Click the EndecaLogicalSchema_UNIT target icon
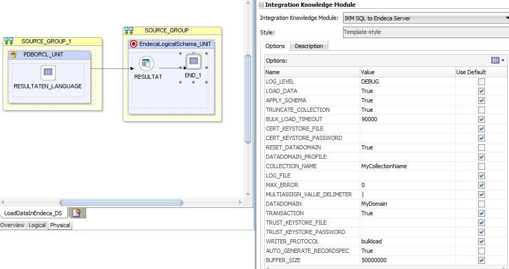The width and height of the screenshot is (509, 269). 134,44
